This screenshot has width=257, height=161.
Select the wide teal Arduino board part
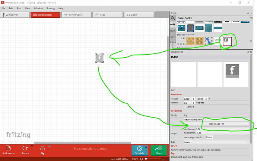[x=199, y=28]
